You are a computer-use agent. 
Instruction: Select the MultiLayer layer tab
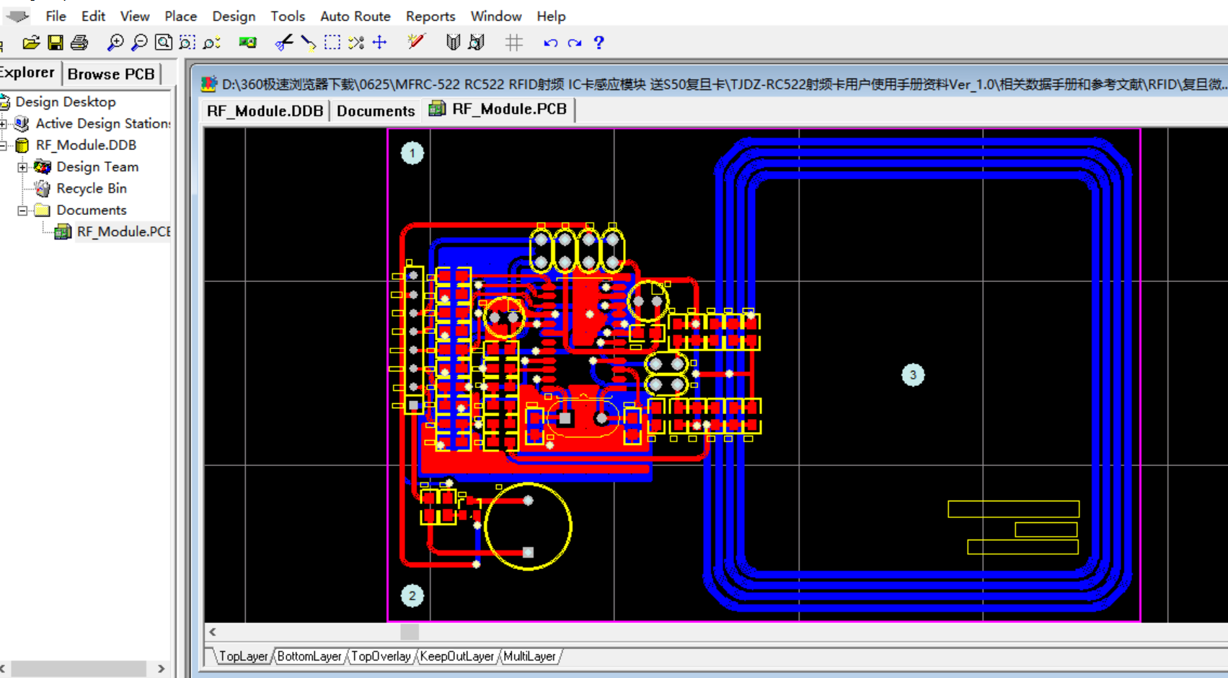pos(529,656)
